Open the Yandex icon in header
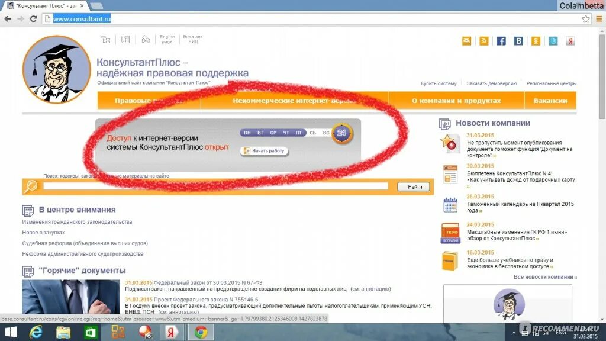This screenshot has width=606, height=341. 570,41
